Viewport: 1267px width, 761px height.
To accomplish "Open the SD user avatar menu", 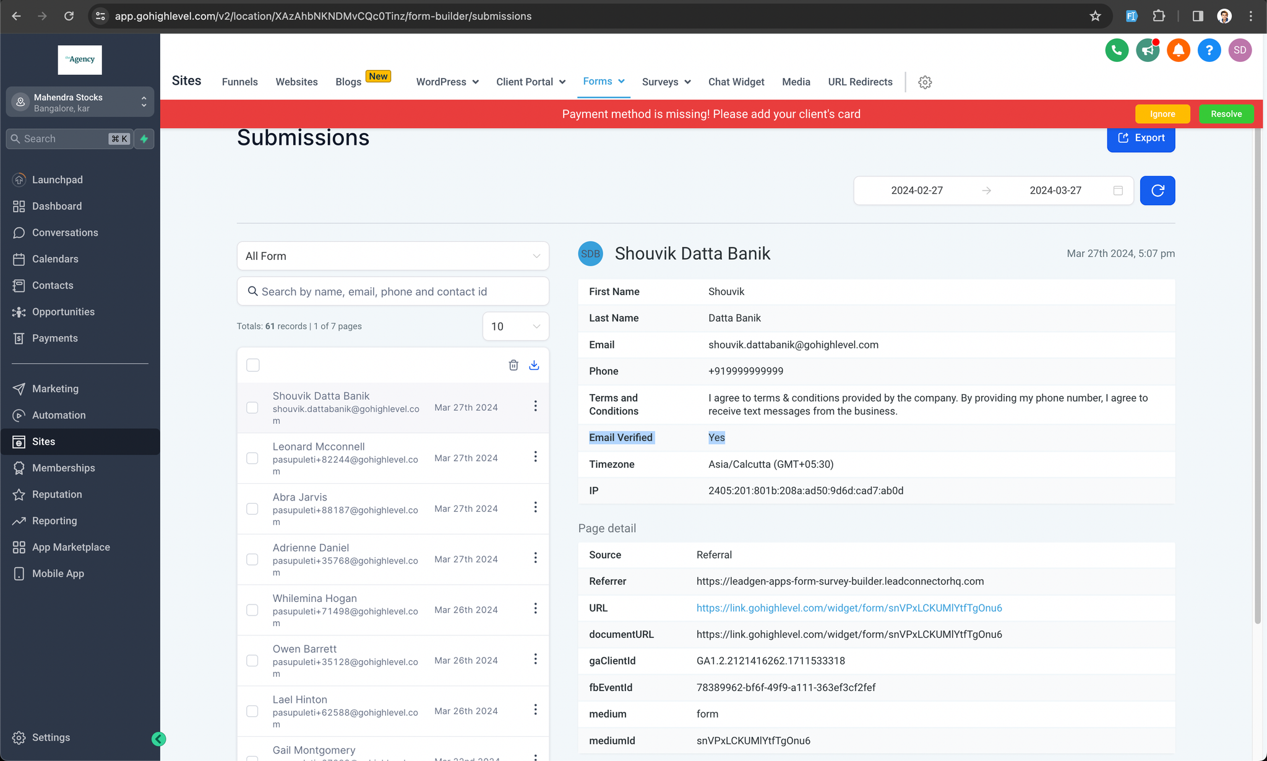I will coord(1240,50).
